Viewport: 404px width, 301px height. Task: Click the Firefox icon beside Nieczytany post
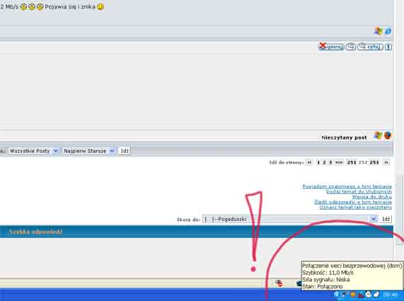click(388, 136)
